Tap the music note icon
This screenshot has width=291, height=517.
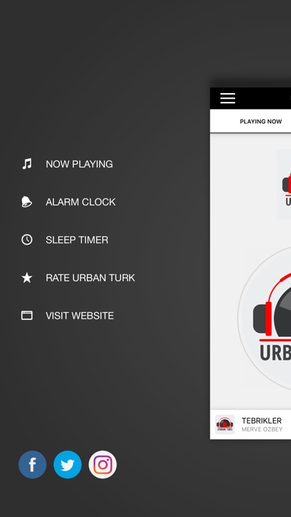(27, 164)
